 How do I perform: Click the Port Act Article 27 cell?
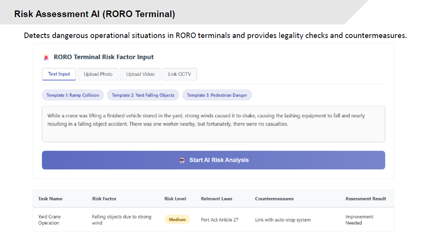click(219, 220)
